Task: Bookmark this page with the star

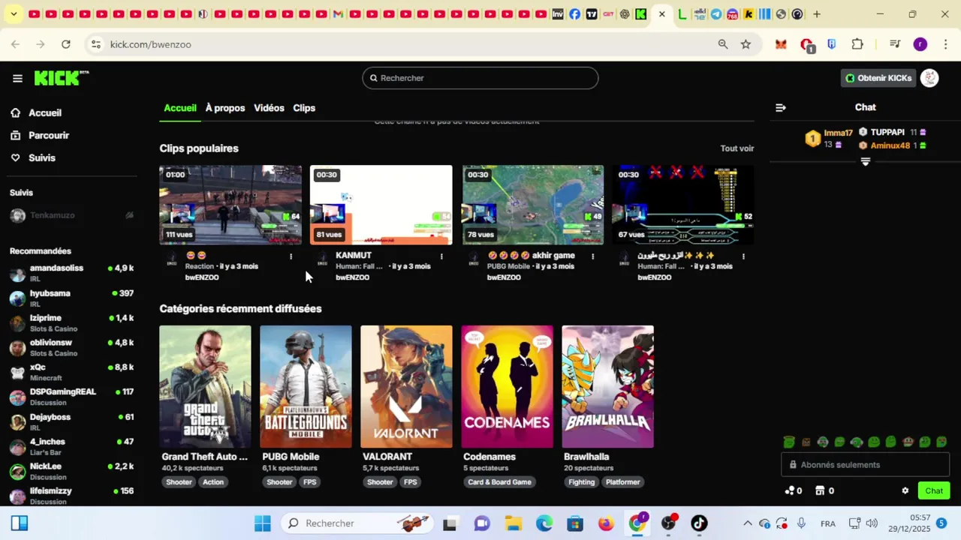Action: coord(746,44)
